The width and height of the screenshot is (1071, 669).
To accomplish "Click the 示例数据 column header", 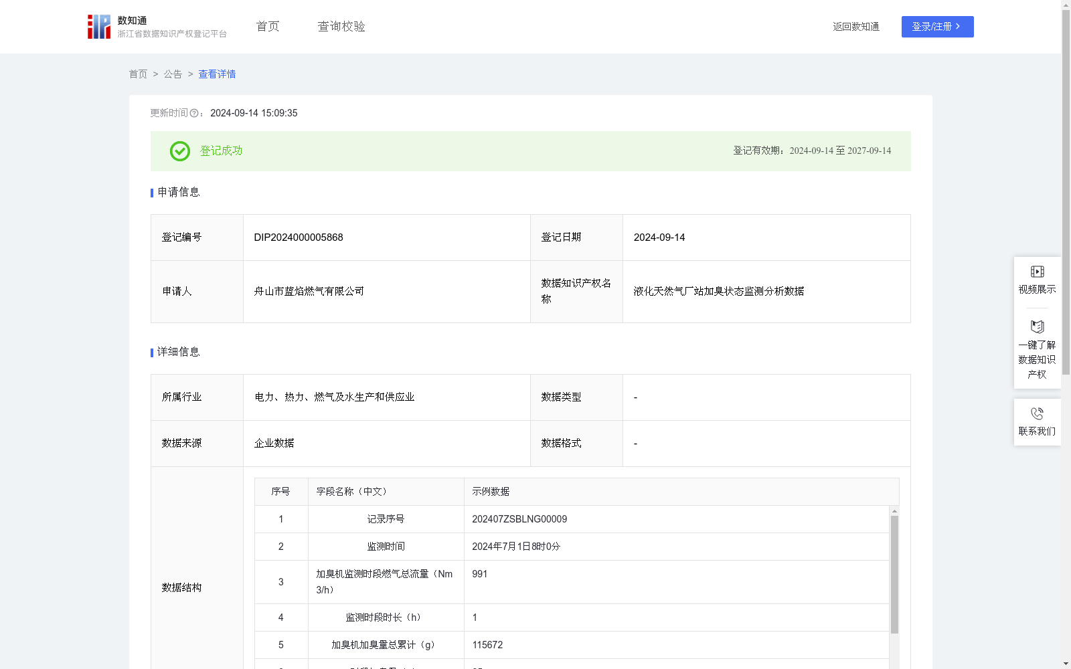I will pos(491,492).
